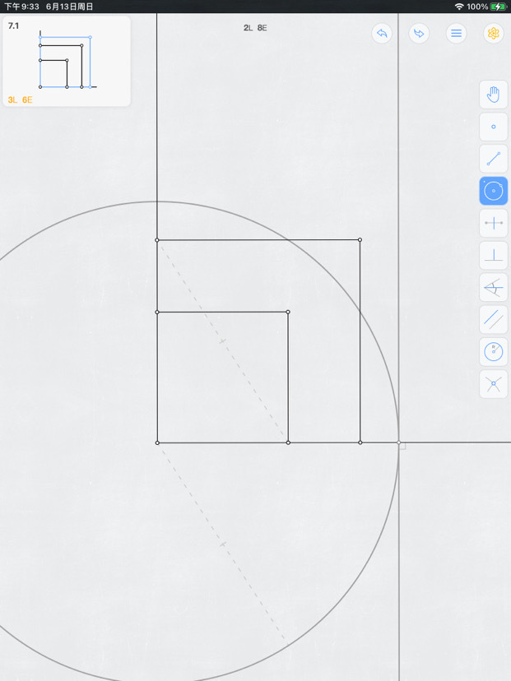Tap the small square's bottom-right vertex
This screenshot has height=681, width=511.
[288, 442]
